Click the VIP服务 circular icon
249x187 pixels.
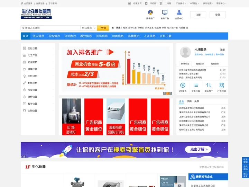pyautogui.click(x=183, y=85)
